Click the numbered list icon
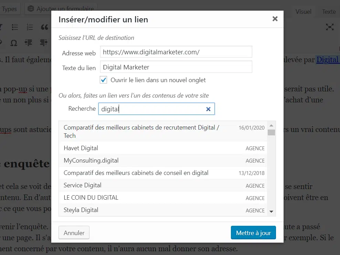 pyautogui.click(x=30, y=27)
